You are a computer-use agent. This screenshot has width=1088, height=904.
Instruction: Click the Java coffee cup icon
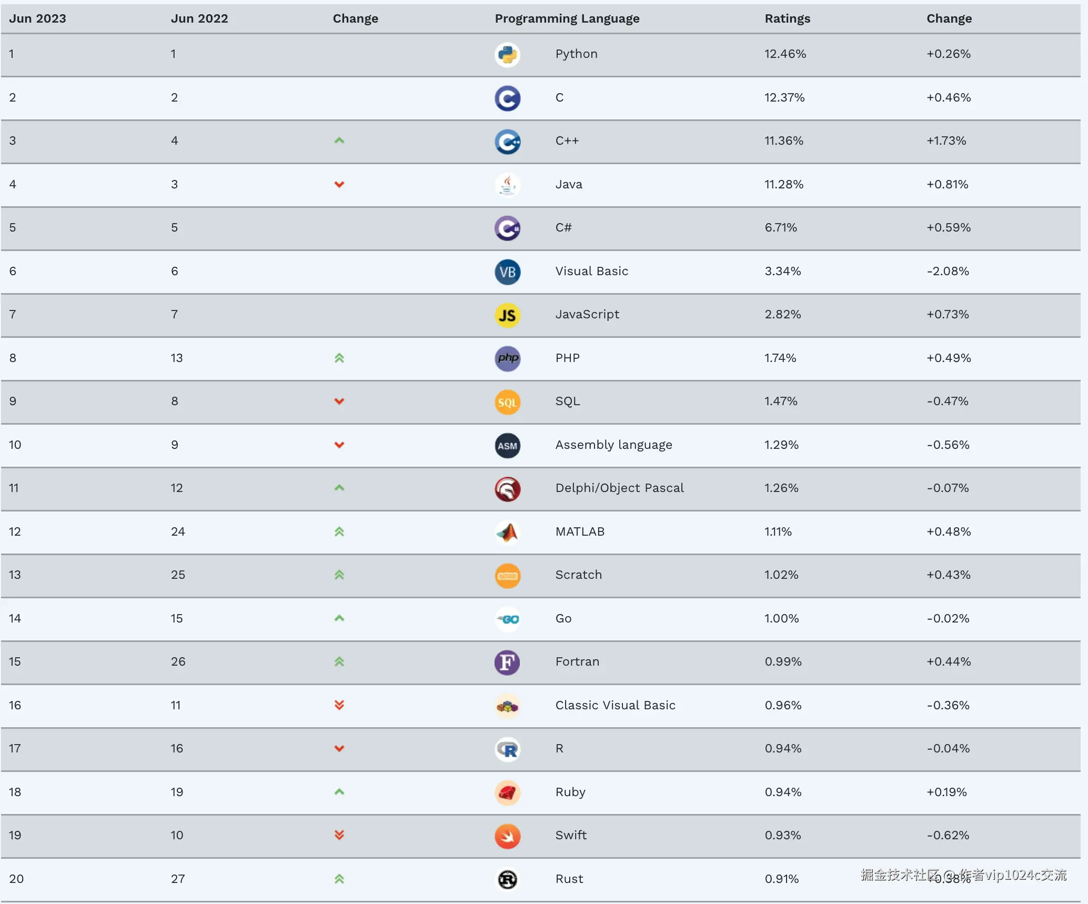click(x=507, y=185)
